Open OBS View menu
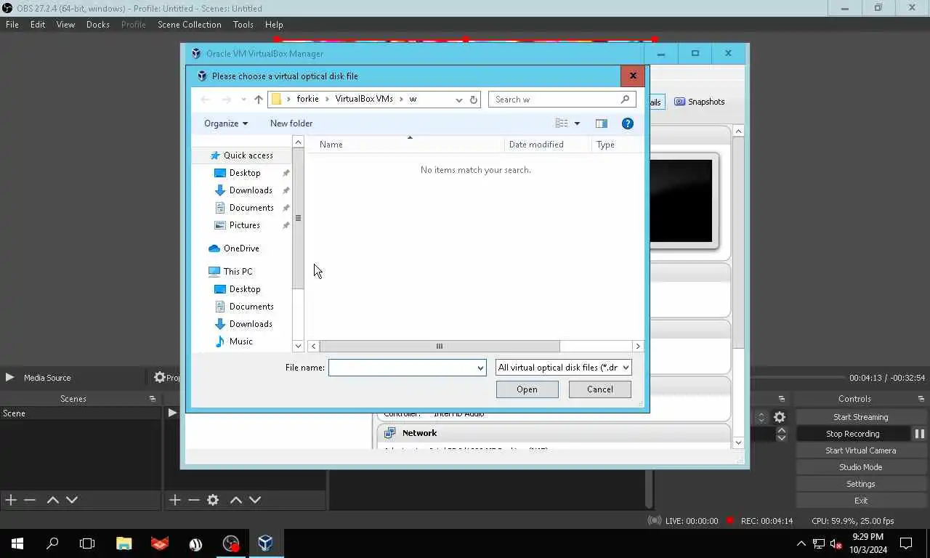Viewport: 930px width, 558px height. click(65, 25)
